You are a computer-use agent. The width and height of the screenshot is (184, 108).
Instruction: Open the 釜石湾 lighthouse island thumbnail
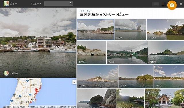click(x=136, y=76)
